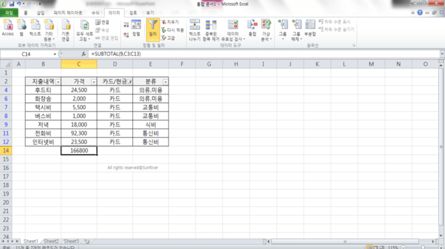Open Data Validation tool
445x249 pixels.
(233, 30)
